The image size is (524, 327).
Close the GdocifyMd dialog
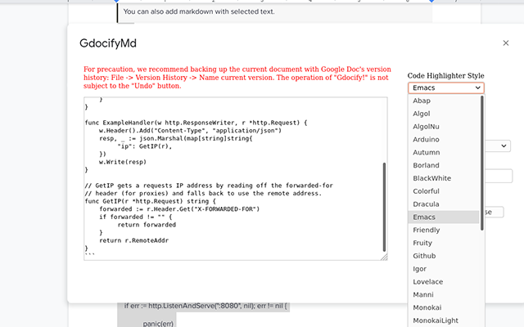pos(506,43)
